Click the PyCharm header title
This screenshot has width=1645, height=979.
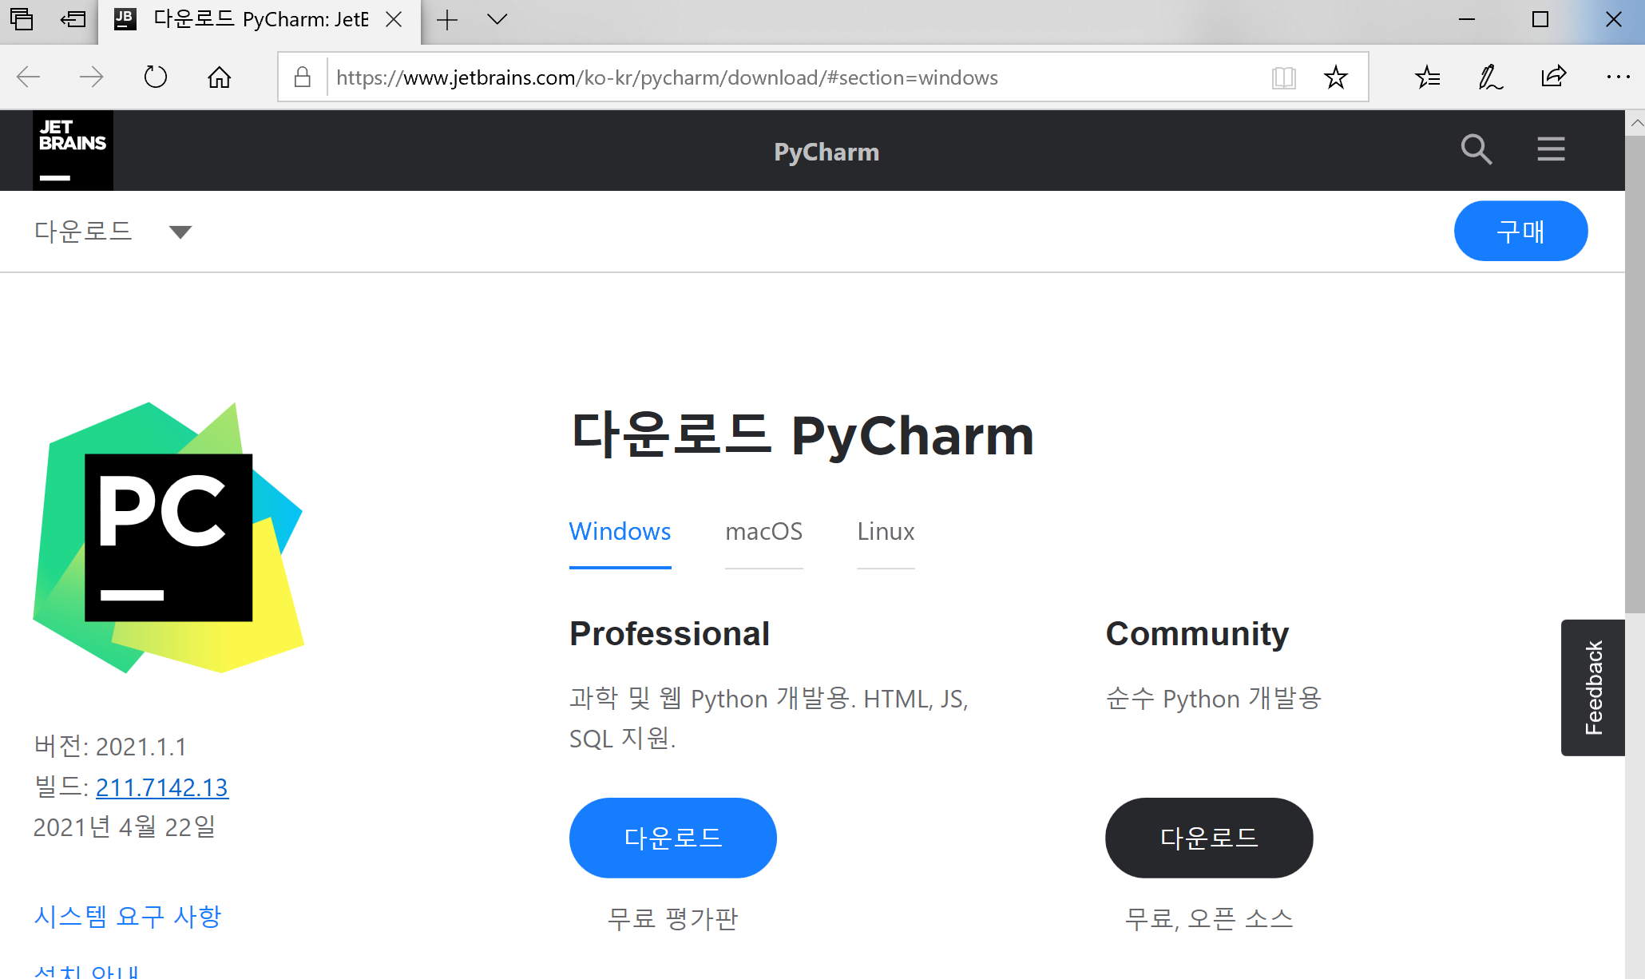826,152
